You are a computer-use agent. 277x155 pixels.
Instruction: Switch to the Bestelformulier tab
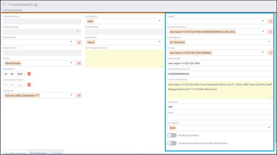tap(39, 153)
